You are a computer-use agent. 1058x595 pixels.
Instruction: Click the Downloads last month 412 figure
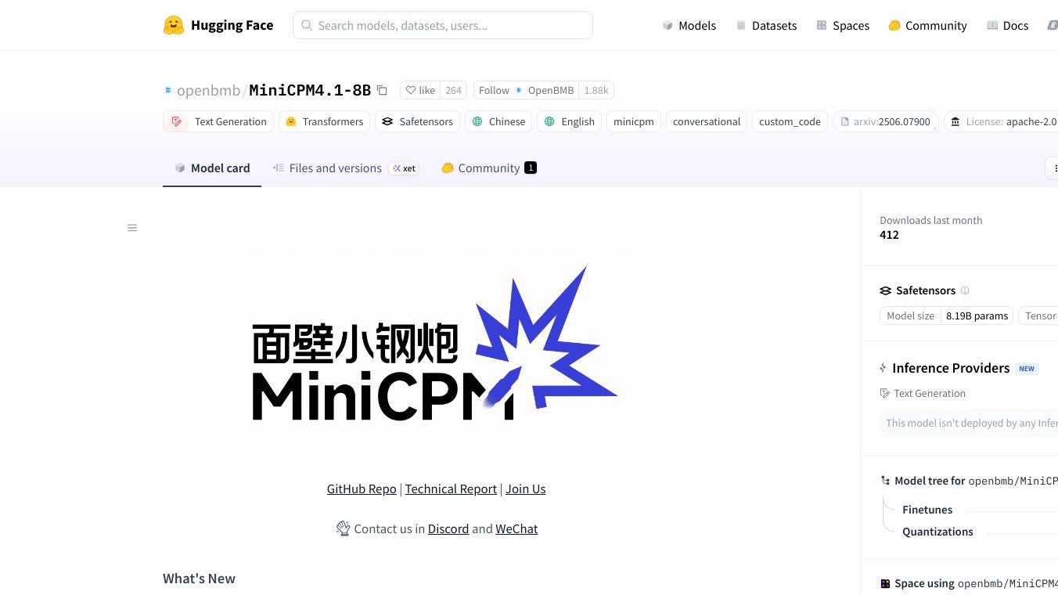pyautogui.click(x=889, y=235)
